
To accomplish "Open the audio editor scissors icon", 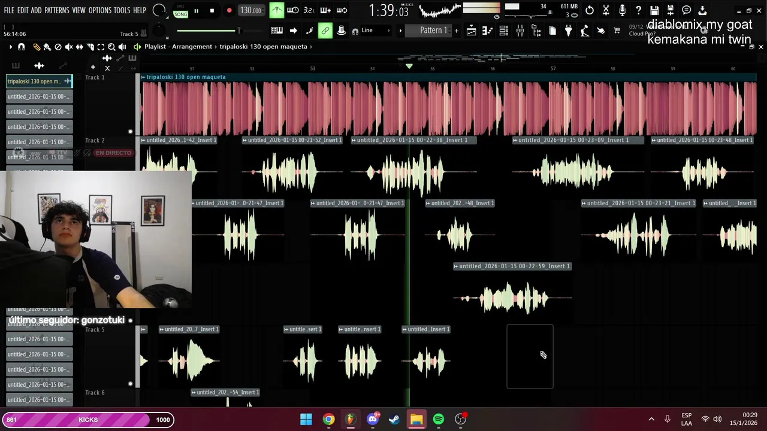I will (606, 10).
